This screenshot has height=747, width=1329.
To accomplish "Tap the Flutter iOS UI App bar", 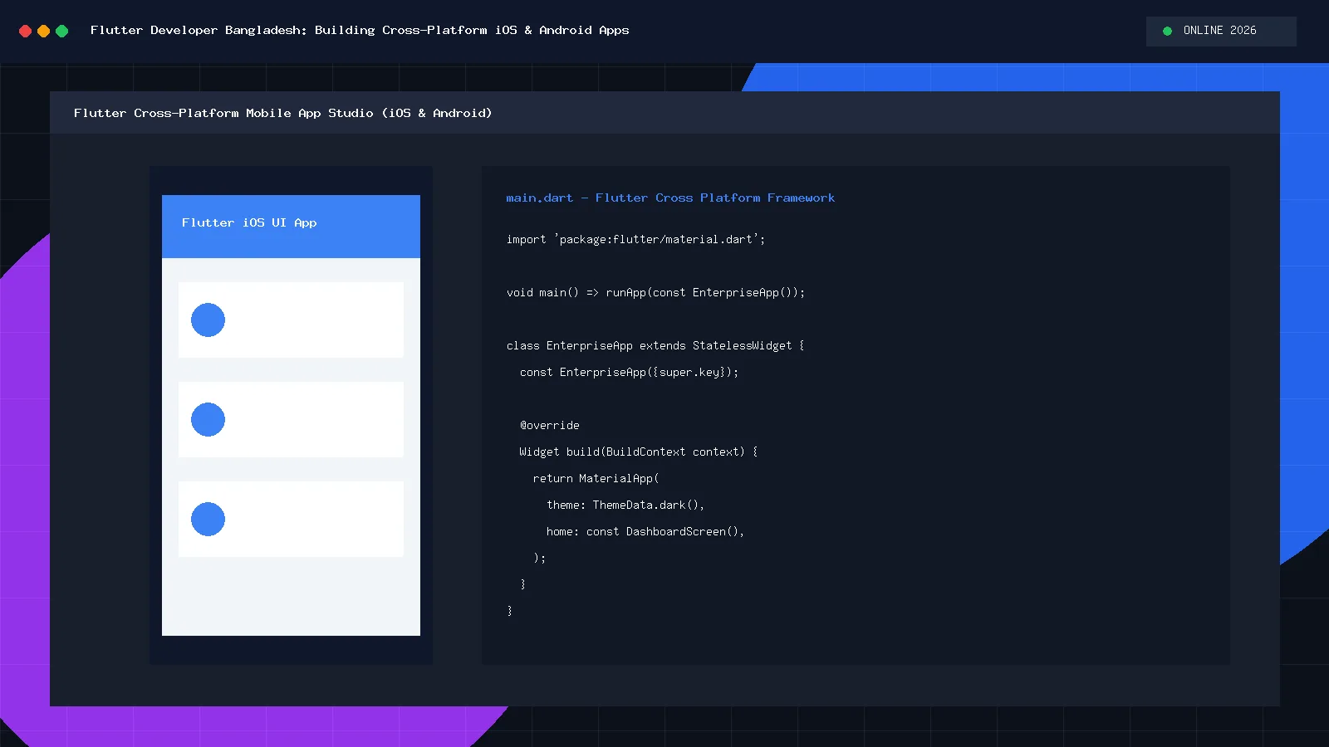I will tap(291, 227).
